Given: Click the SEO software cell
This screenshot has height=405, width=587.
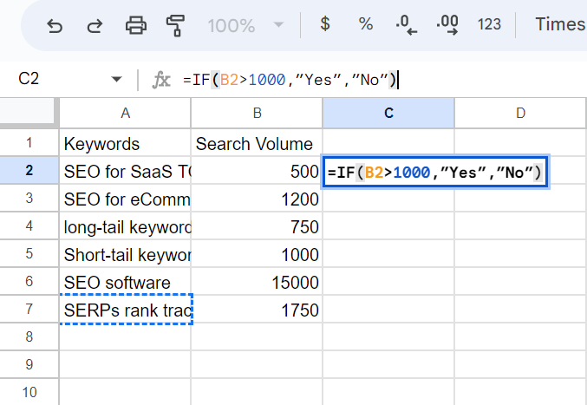Looking at the screenshot, I should coord(125,282).
